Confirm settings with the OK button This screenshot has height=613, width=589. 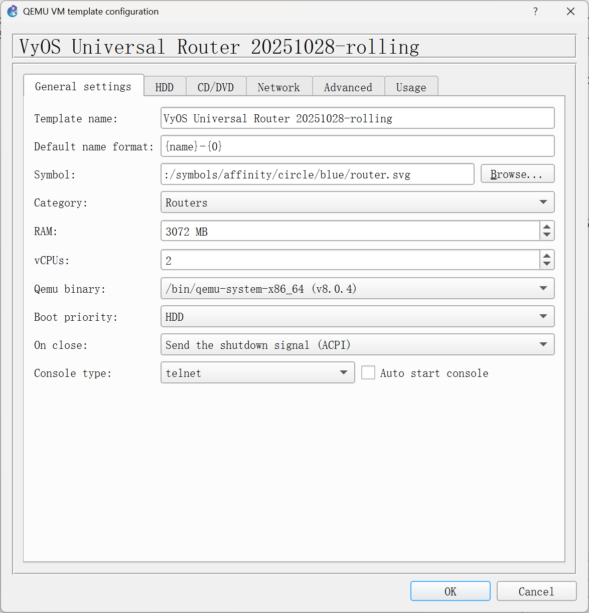point(450,591)
